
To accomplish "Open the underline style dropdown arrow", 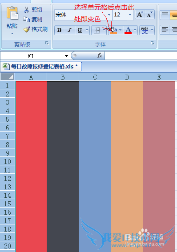I will point(87,30).
